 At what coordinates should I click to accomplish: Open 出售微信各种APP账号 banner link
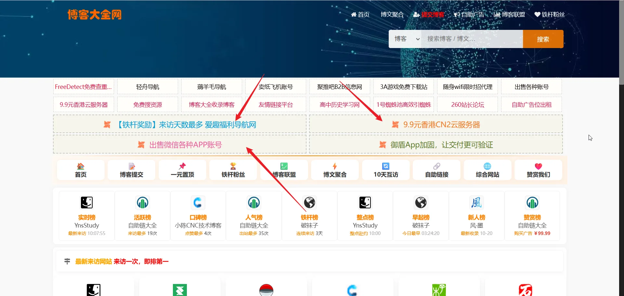coord(180,145)
